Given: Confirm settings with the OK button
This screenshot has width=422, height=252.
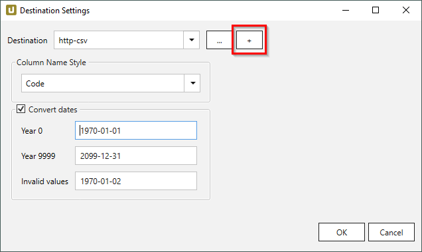Looking at the screenshot, I should pyautogui.click(x=342, y=232).
